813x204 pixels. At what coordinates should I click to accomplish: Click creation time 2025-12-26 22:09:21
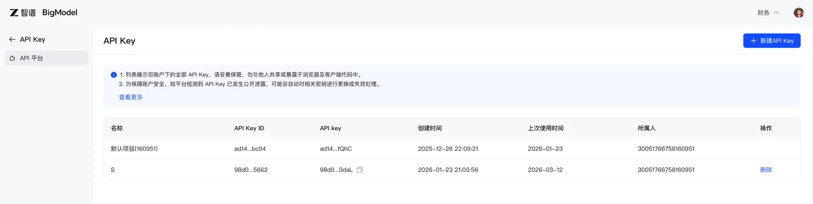(x=448, y=149)
